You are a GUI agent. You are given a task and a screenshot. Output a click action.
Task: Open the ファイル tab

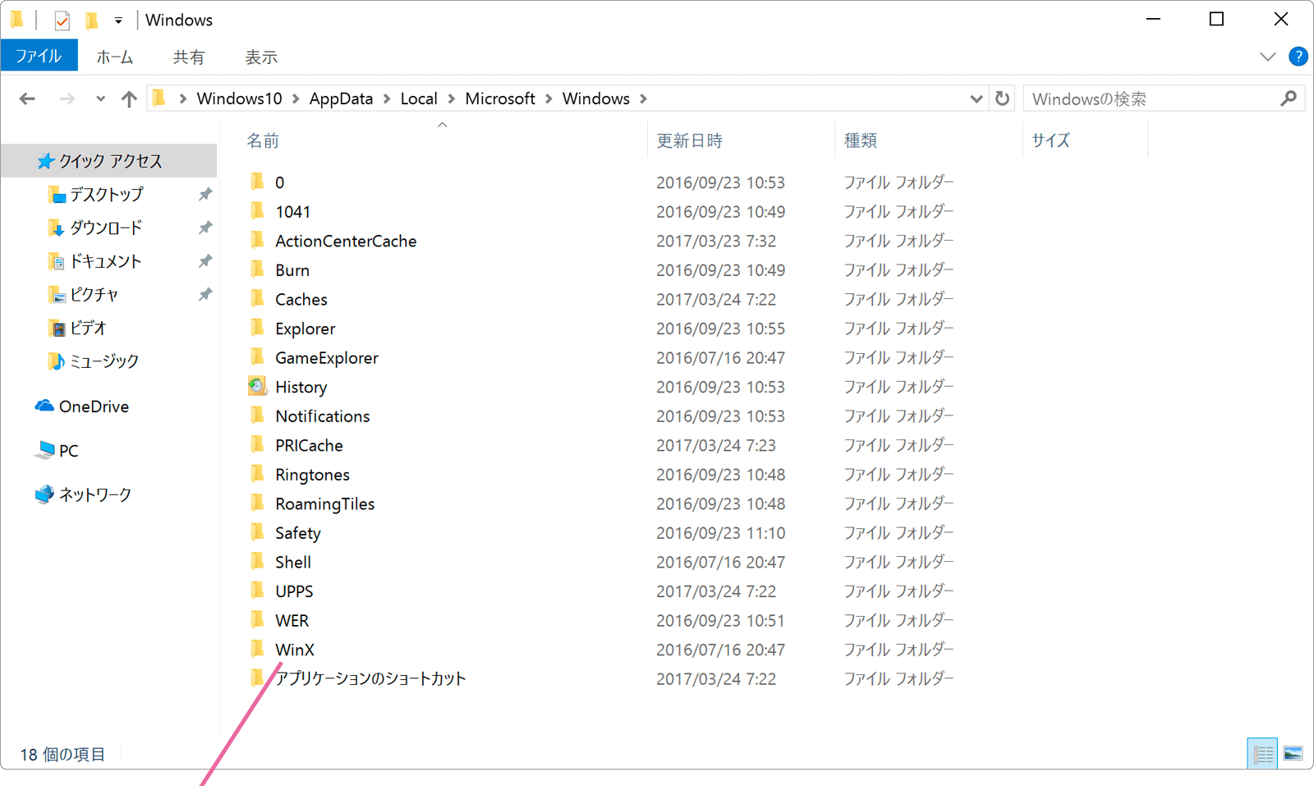click(39, 56)
